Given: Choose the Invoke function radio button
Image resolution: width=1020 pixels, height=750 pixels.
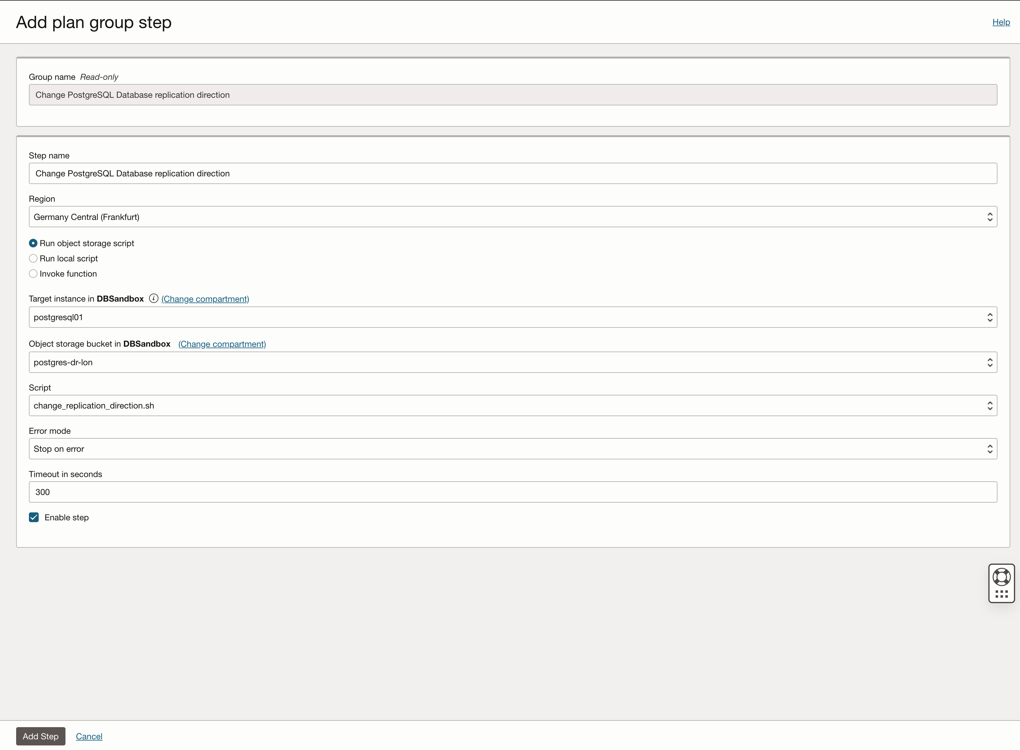Looking at the screenshot, I should tap(33, 274).
